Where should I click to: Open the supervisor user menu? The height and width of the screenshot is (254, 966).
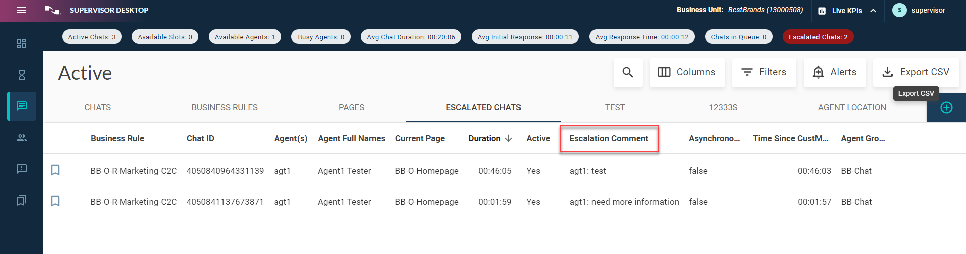pos(919,10)
